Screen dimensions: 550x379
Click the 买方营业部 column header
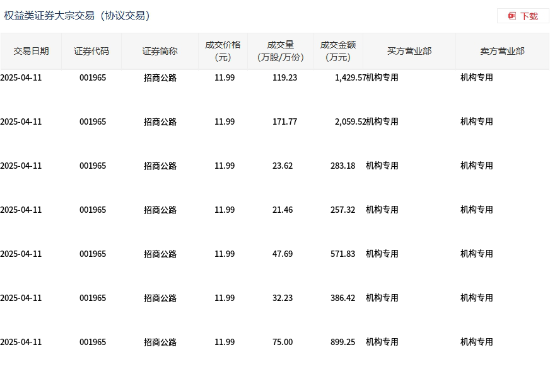point(409,51)
